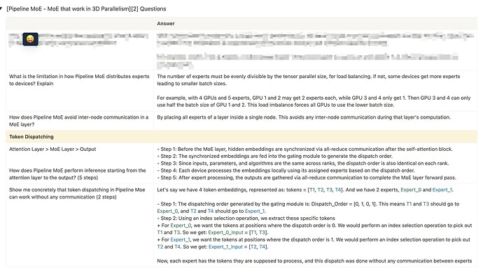Select the Answer column header
Screen dimensions: 483x273
(166, 24)
